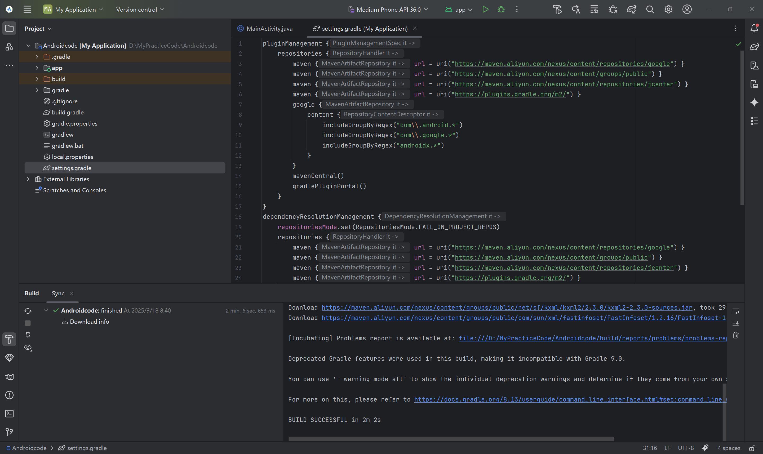Toggle soft-wrap in build output

click(736, 311)
